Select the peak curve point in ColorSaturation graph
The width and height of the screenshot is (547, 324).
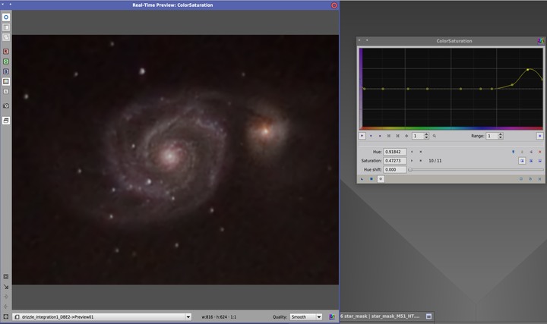[x=528, y=70]
